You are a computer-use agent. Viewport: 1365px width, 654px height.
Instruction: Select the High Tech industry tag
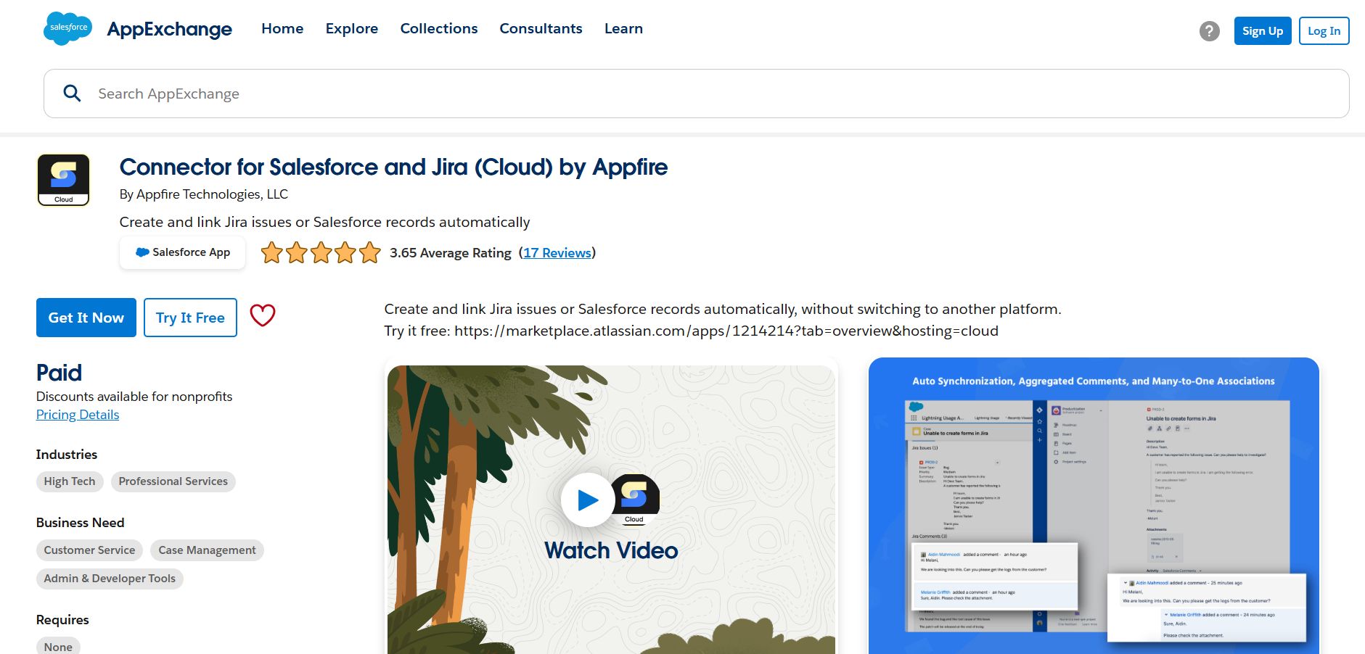[x=69, y=481]
